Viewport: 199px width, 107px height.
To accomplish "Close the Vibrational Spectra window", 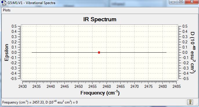I will point(192,2).
